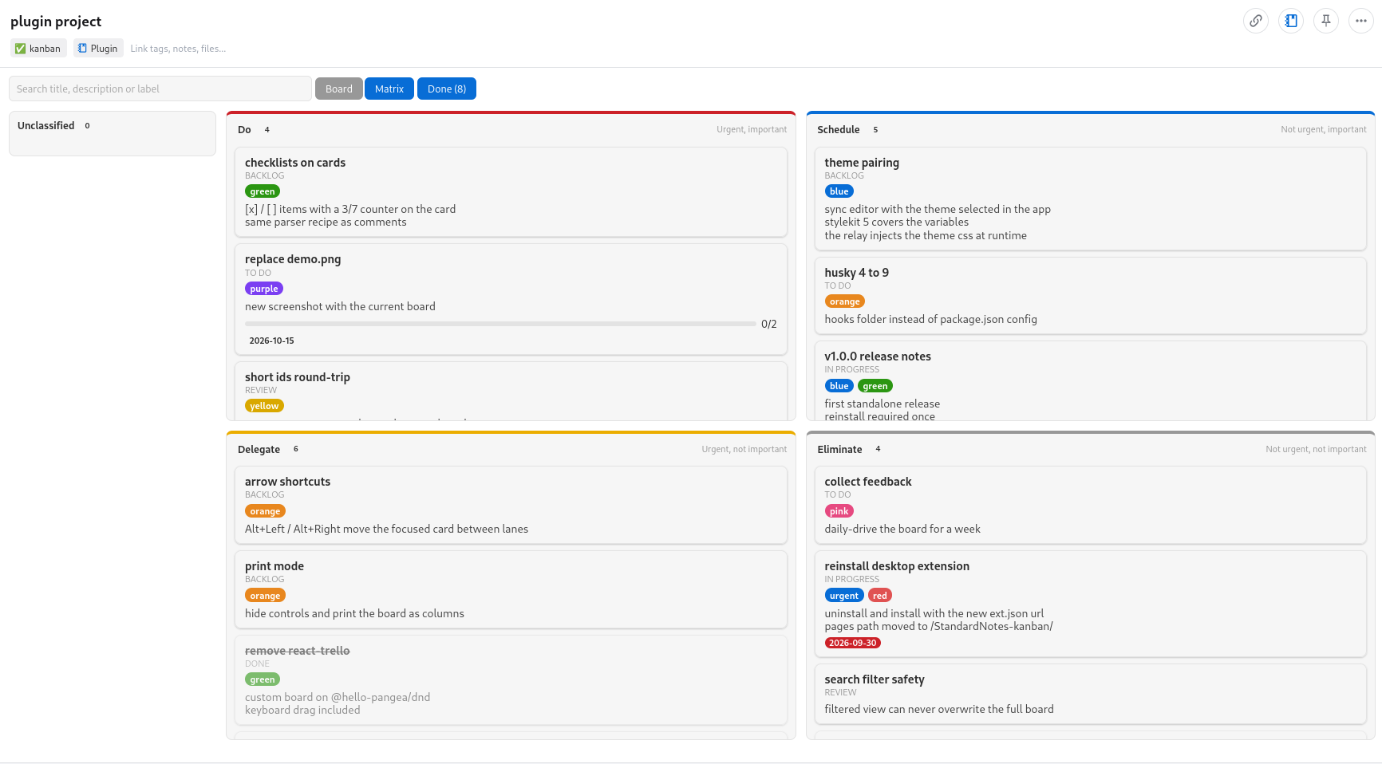Viewport: 1382px width, 764px height.
Task: Click the orange label on husky 4 to 9
Action: tap(845, 301)
